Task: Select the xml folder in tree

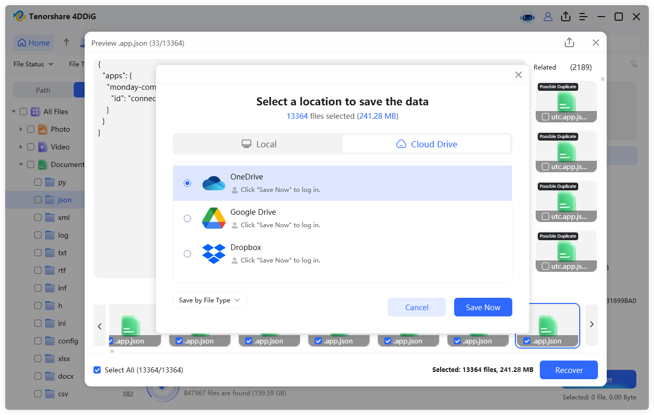Action: [64, 217]
